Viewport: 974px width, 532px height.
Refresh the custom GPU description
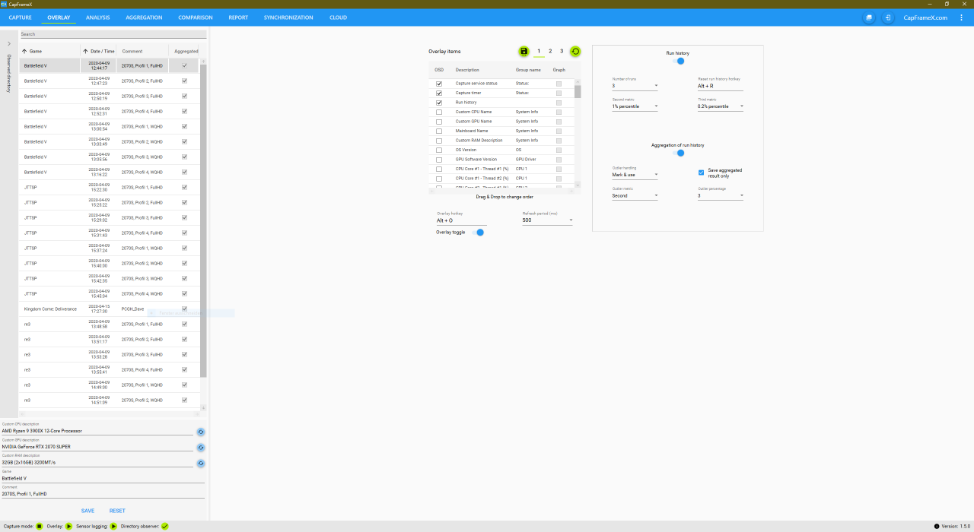pyautogui.click(x=201, y=448)
